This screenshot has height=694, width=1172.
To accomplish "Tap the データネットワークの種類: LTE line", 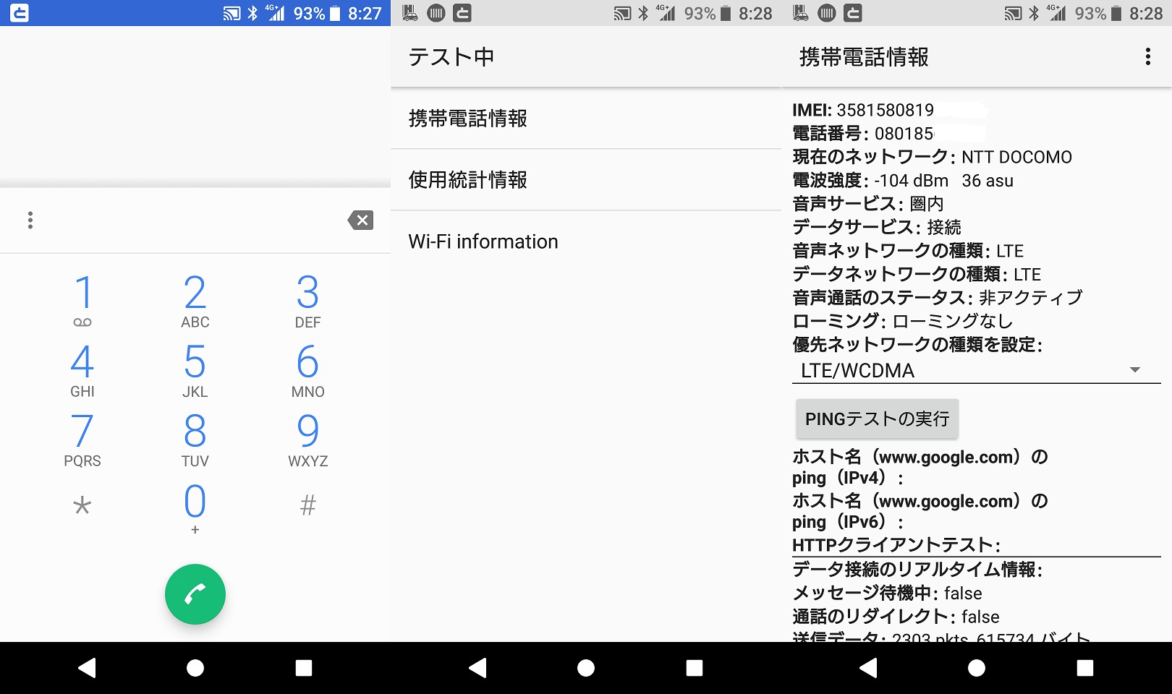I will point(917,274).
